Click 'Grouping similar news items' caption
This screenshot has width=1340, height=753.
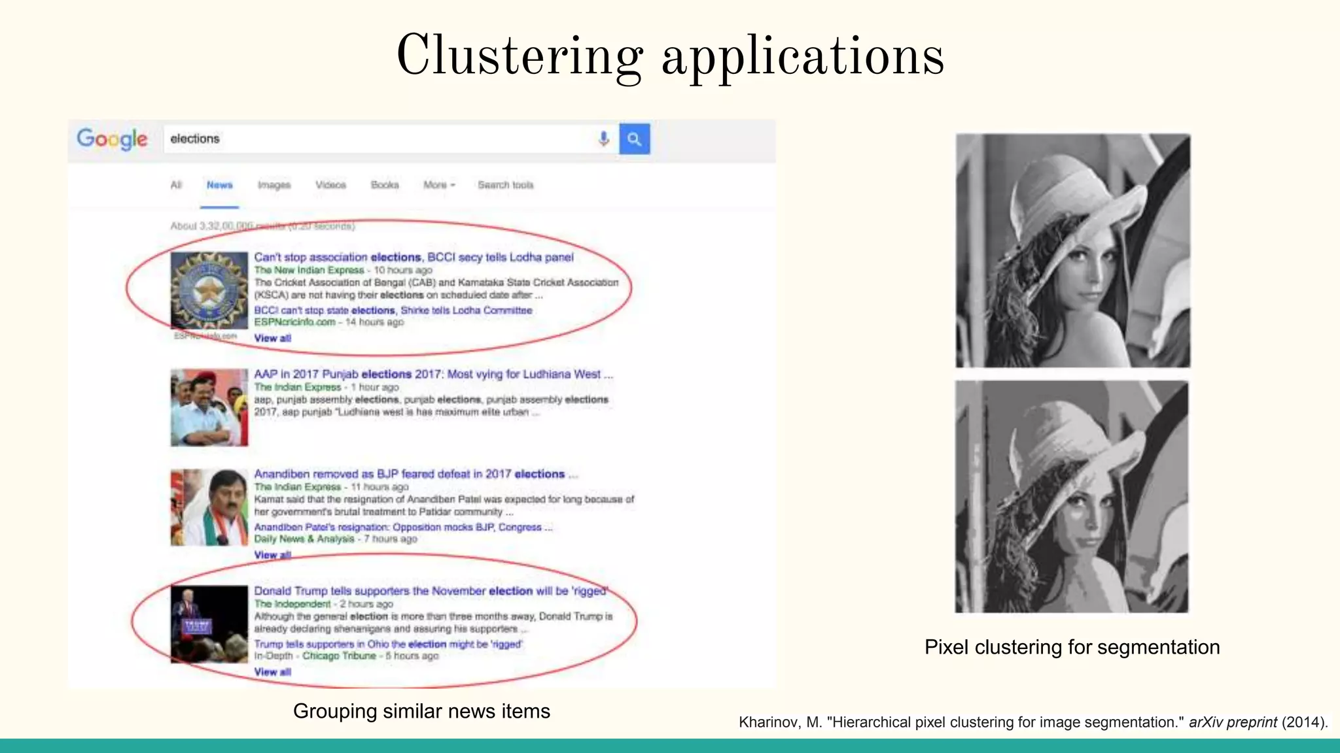coord(421,711)
